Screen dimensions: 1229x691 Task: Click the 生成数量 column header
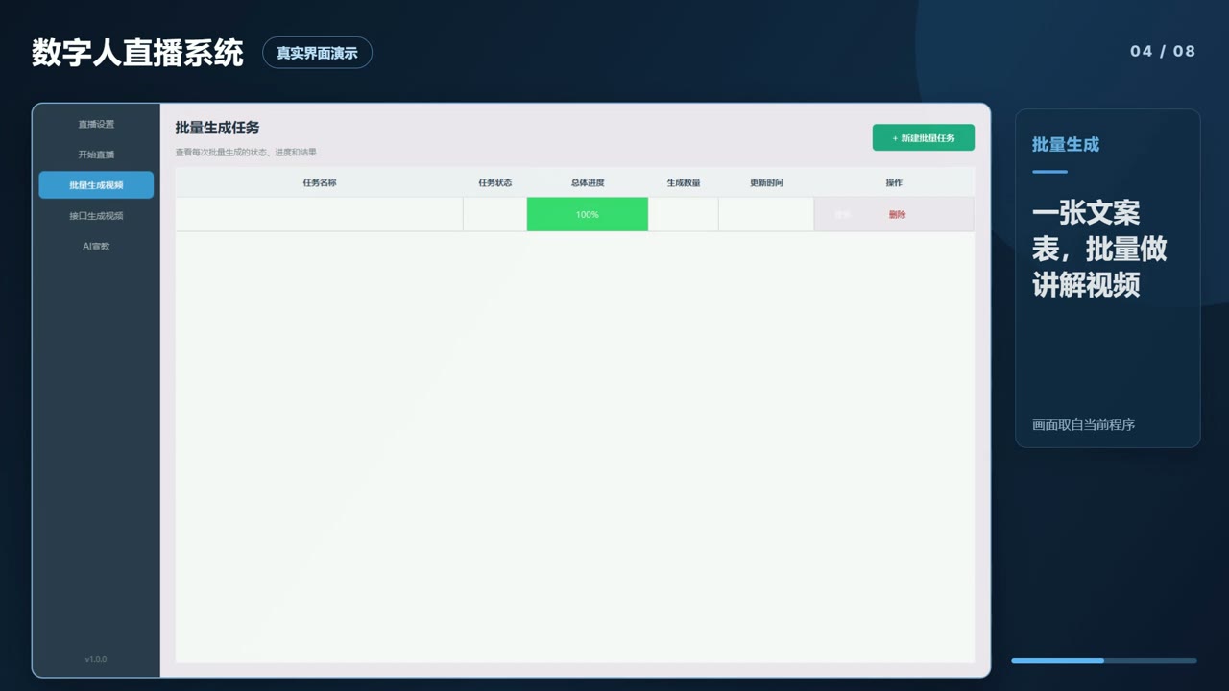pos(684,182)
